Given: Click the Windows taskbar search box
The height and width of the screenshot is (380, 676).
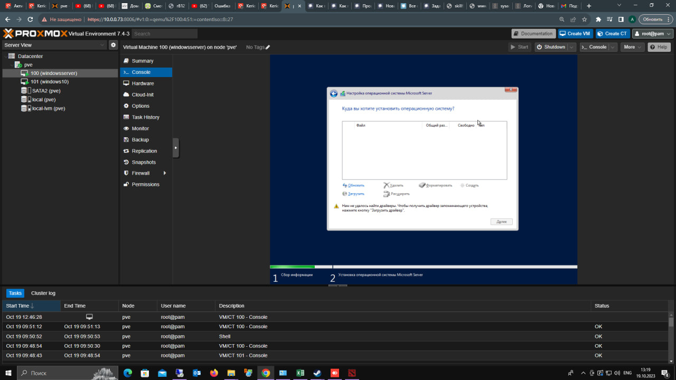Looking at the screenshot, I should pyautogui.click(x=67, y=373).
